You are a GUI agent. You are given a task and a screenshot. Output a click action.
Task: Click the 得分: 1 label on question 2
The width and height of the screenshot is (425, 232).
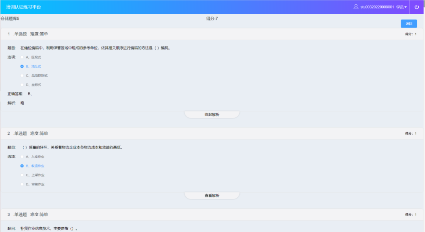pyautogui.click(x=411, y=133)
